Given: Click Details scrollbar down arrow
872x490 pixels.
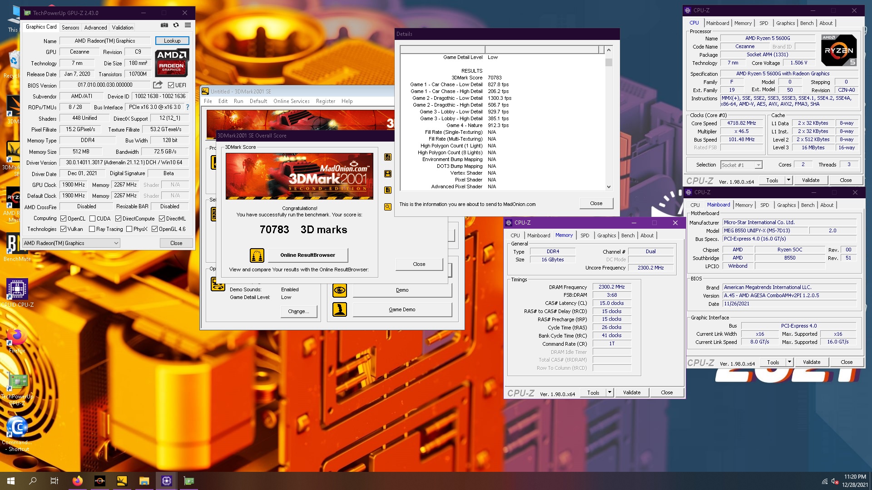Looking at the screenshot, I should pos(609,186).
